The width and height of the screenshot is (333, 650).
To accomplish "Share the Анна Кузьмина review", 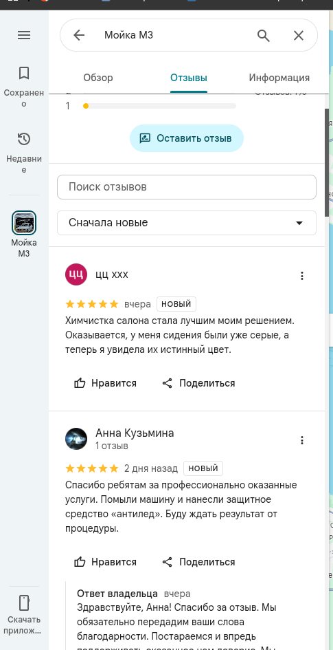I will [x=198, y=562].
